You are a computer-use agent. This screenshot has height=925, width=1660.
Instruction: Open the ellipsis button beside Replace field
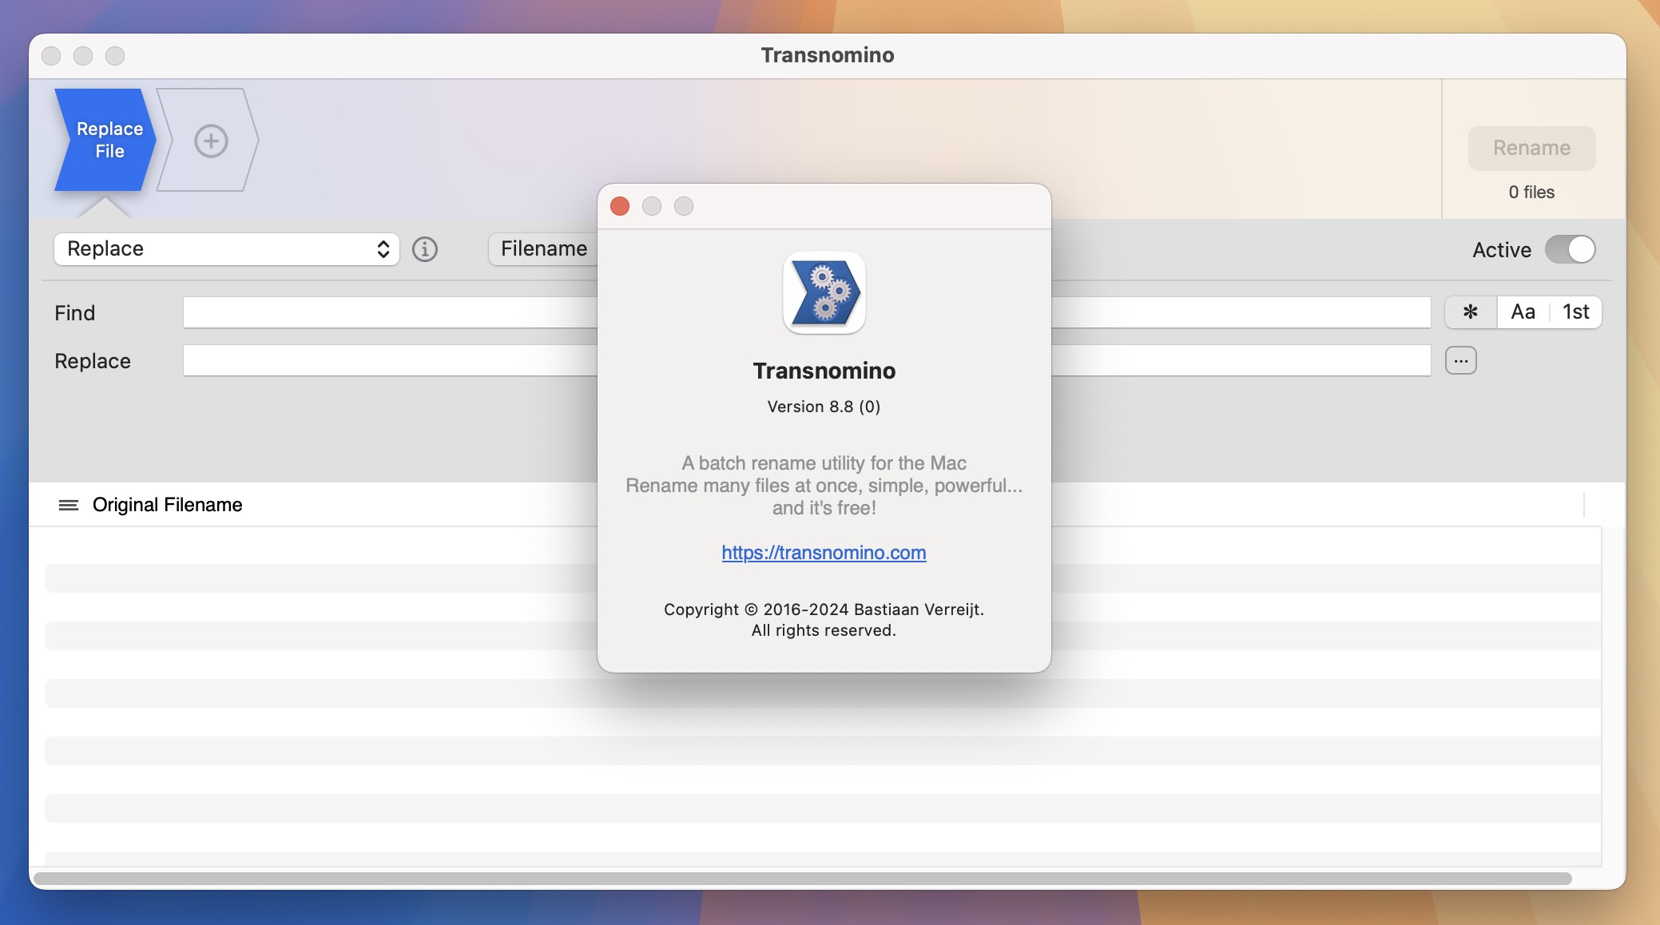[1461, 360]
